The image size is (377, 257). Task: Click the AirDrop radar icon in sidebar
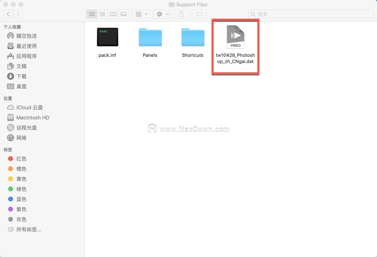coord(10,36)
